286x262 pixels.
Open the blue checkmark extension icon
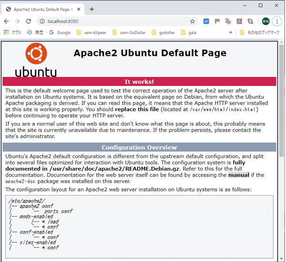point(206,22)
